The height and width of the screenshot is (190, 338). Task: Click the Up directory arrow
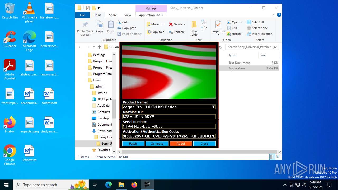coord(100,47)
